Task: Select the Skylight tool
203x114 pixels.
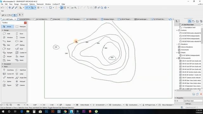Action: pos(8,53)
